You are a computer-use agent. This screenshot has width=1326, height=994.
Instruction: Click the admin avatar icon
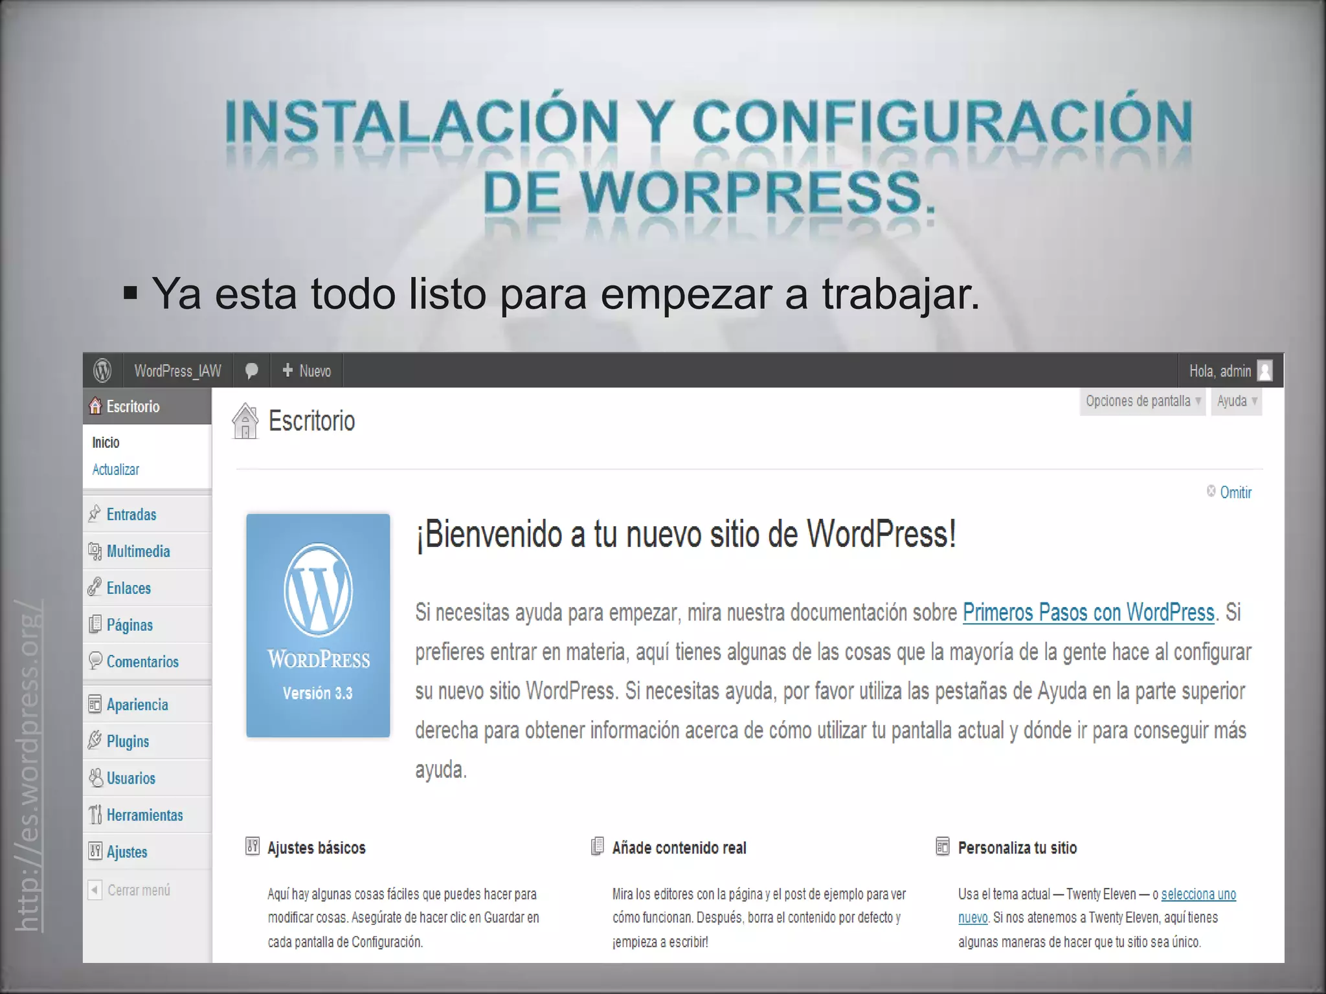(x=1264, y=371)
